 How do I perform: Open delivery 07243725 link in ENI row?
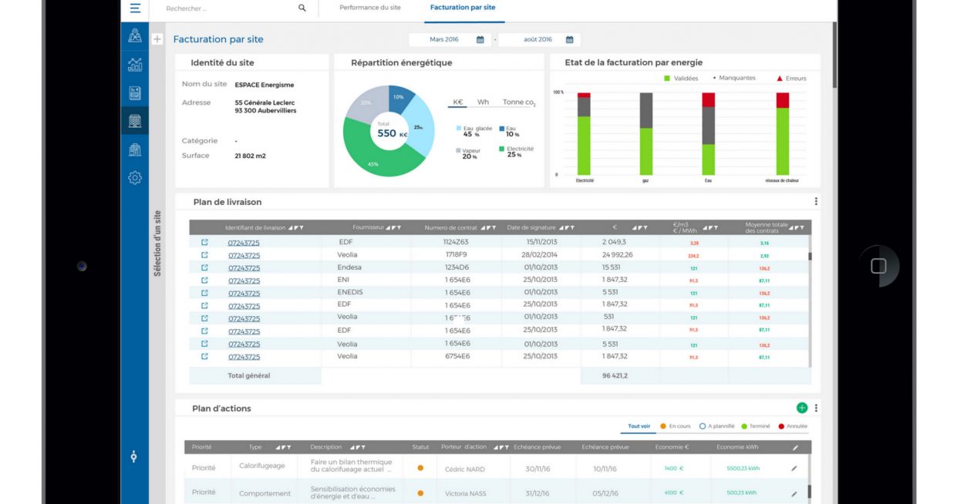tap(244, 281)
